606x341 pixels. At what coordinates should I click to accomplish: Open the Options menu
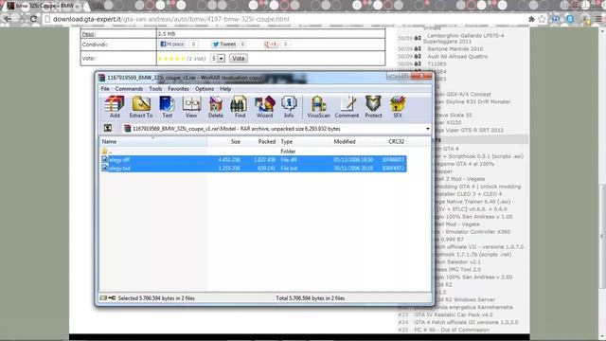click(x=205, y=89)
